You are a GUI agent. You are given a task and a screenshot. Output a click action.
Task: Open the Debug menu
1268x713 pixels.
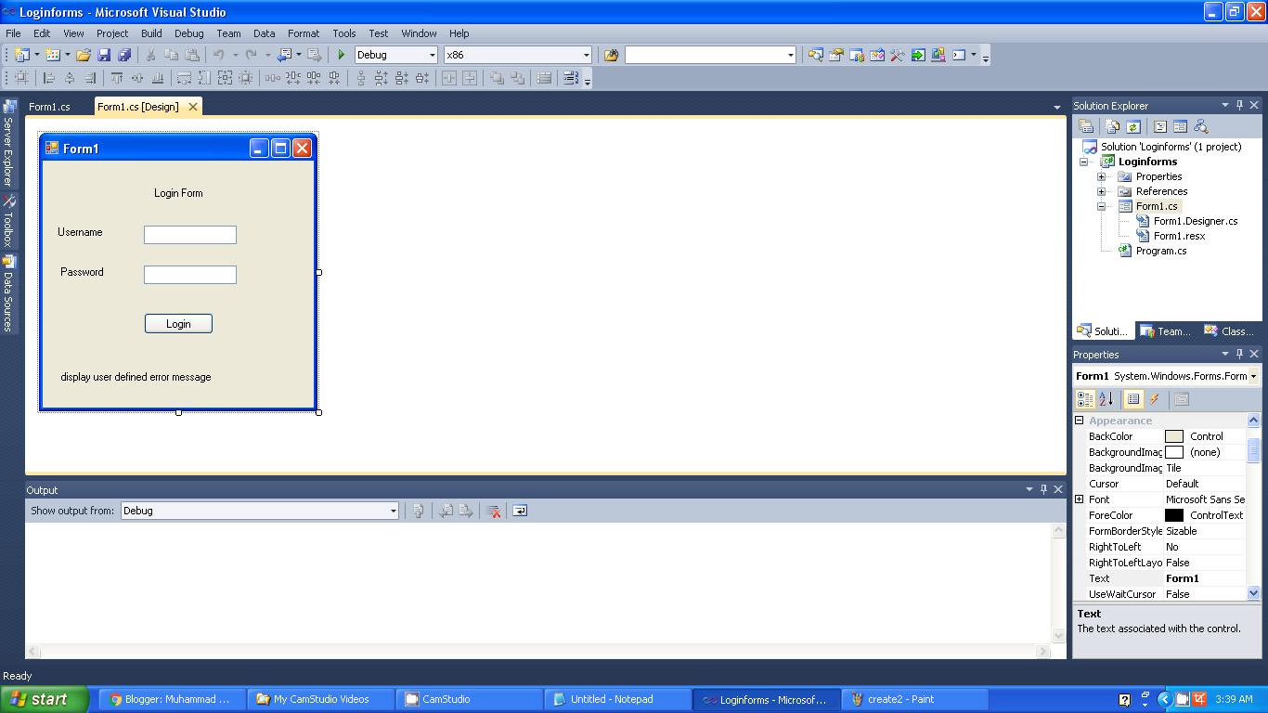click(x=188, y=33)
